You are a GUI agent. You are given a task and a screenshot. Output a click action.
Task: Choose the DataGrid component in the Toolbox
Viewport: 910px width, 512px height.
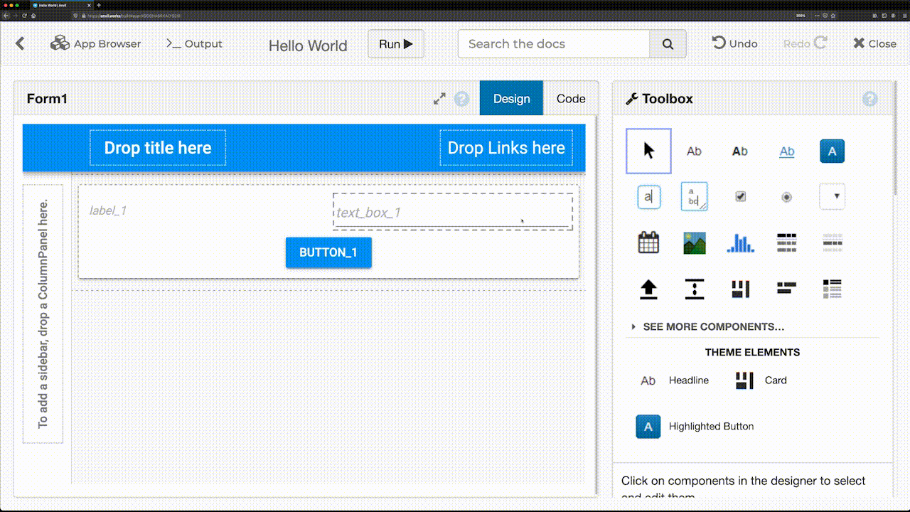[786, 242]
